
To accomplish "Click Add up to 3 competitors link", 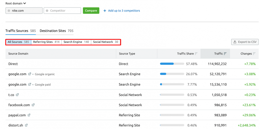I will click(x=124, y=10).
